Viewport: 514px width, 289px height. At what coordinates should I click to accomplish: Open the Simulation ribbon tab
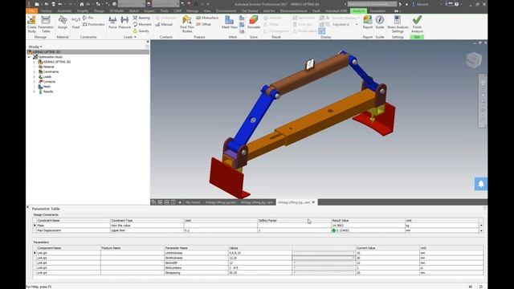377,10
